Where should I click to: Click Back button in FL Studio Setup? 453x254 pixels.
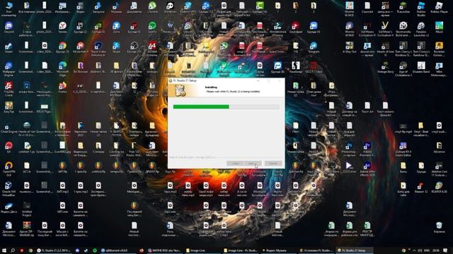[x=235, y=163]
